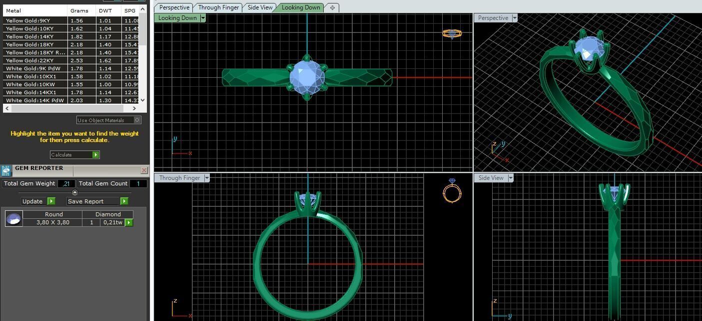Select the Yellow Gold:22KY row

(71, 60)
